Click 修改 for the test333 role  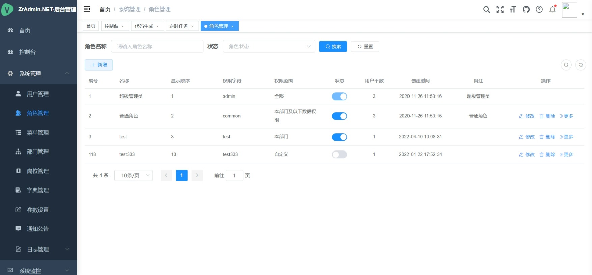(527, 155)
